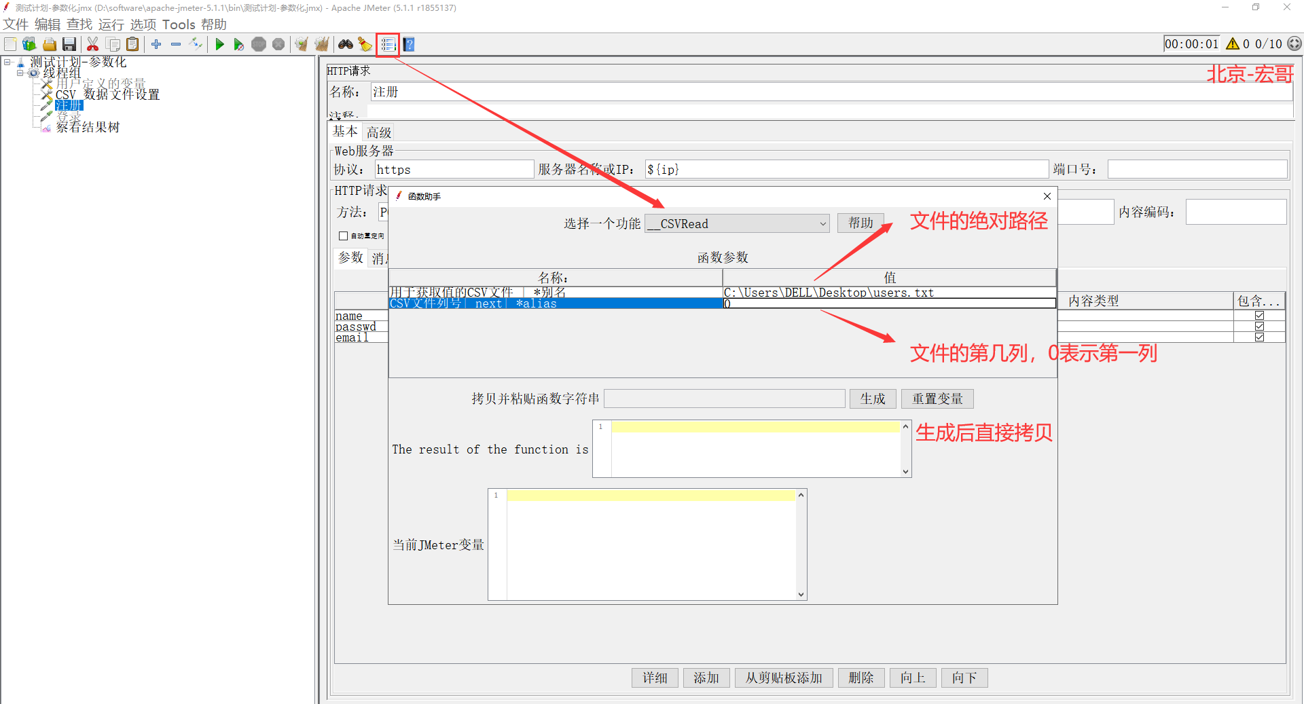
Task: Click the 详细 button
Action: 655,678
